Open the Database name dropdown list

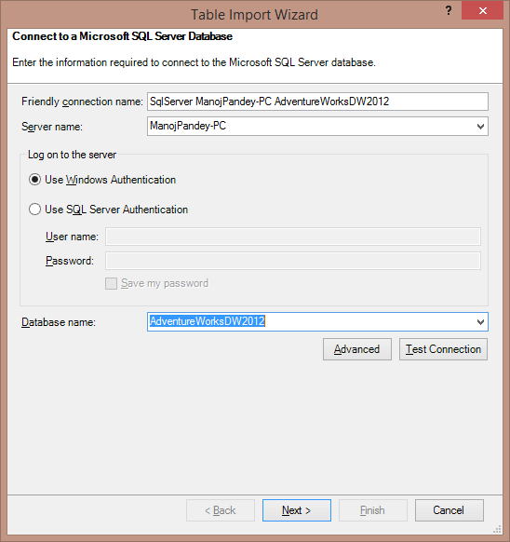pyautogui.click(x=480, y=322)
